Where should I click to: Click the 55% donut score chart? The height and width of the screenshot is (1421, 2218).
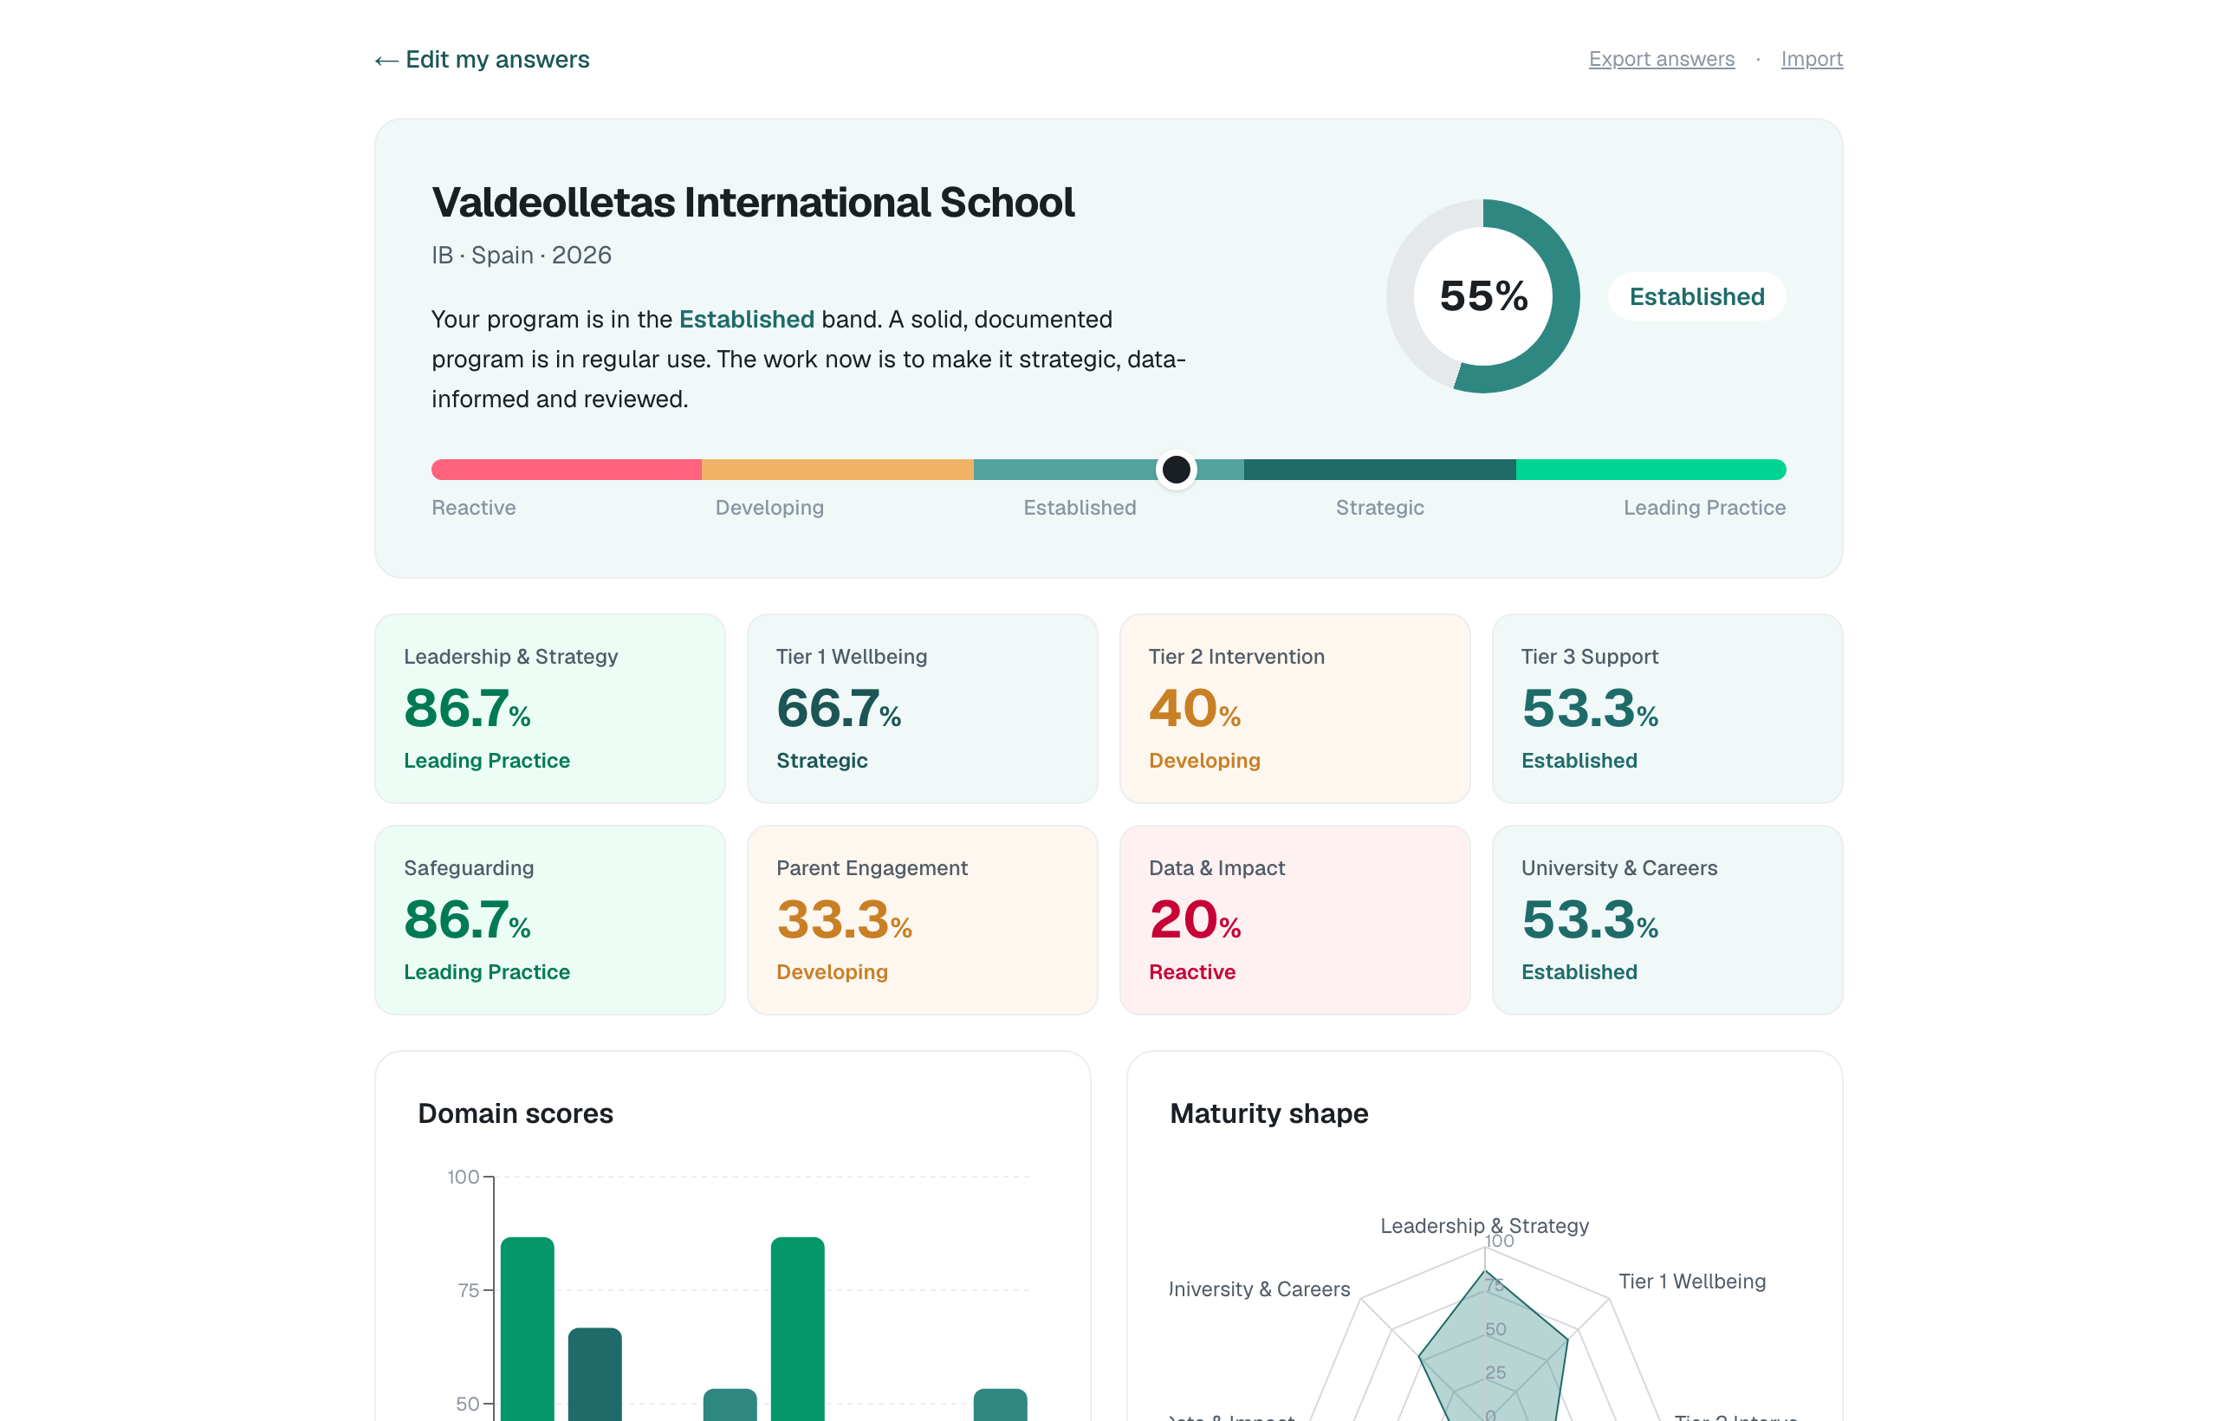[1482, 296]
